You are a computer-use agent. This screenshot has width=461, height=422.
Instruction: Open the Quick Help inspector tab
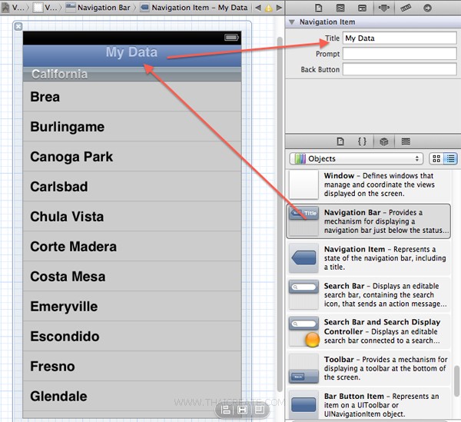pyautogui.click(x=340, y=8)
